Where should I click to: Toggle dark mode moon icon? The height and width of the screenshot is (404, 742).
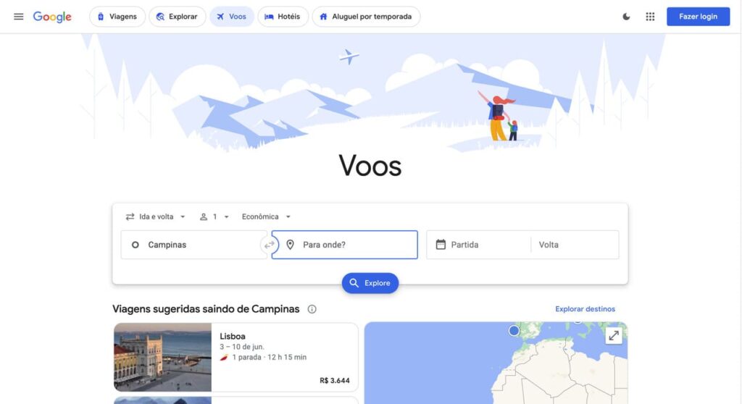pos(626,17)
